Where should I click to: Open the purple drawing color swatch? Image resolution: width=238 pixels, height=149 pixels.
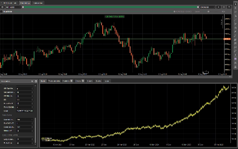[235, 59]
